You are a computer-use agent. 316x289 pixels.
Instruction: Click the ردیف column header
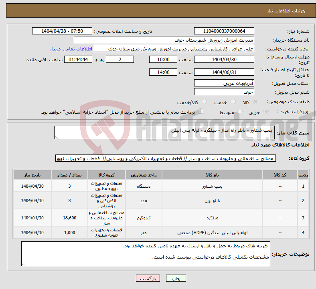click(x=303, y=175)
